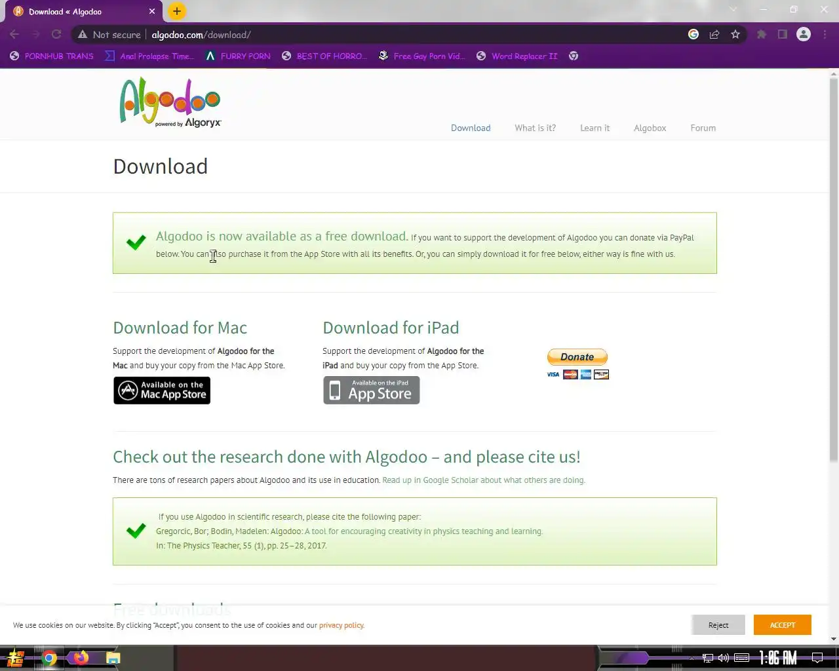
Task: Bookmark this page with star icon
Action: [735, 34]
